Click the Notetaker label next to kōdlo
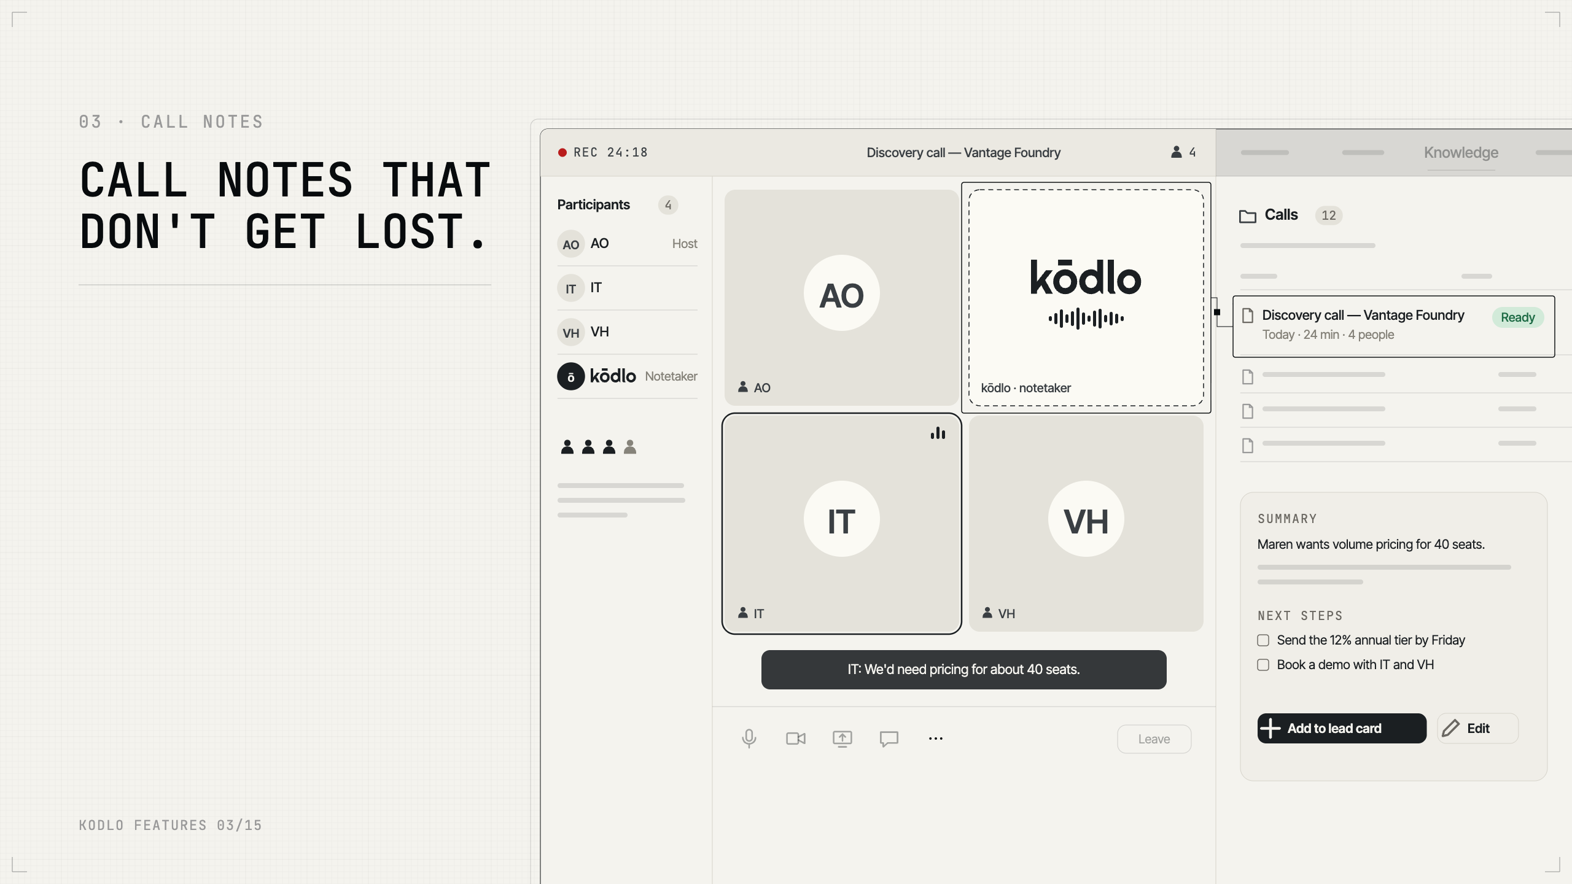 click(671, 376)
